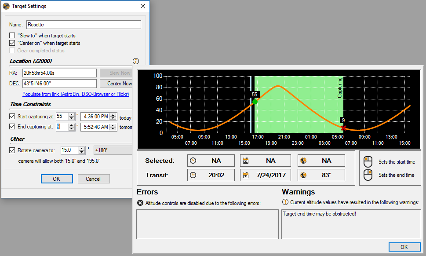
Task: Click OK in the altitude planner window
Action: (x=404, y=247)
